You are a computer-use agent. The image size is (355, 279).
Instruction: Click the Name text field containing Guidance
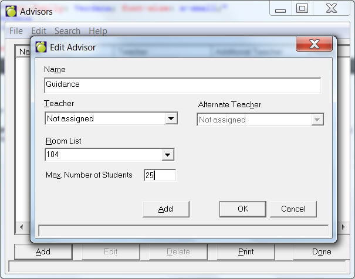[x=182, y=85]
